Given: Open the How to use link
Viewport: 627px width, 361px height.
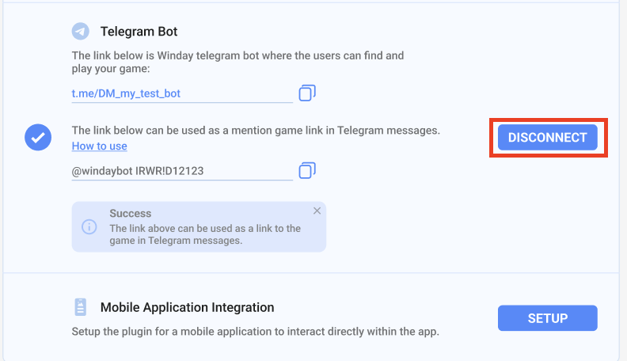Looking at the screenshot, I should click(100, 146).
